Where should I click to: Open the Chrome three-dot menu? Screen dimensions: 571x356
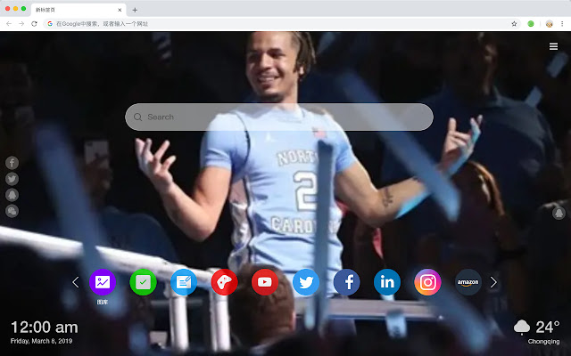point(562,24)
